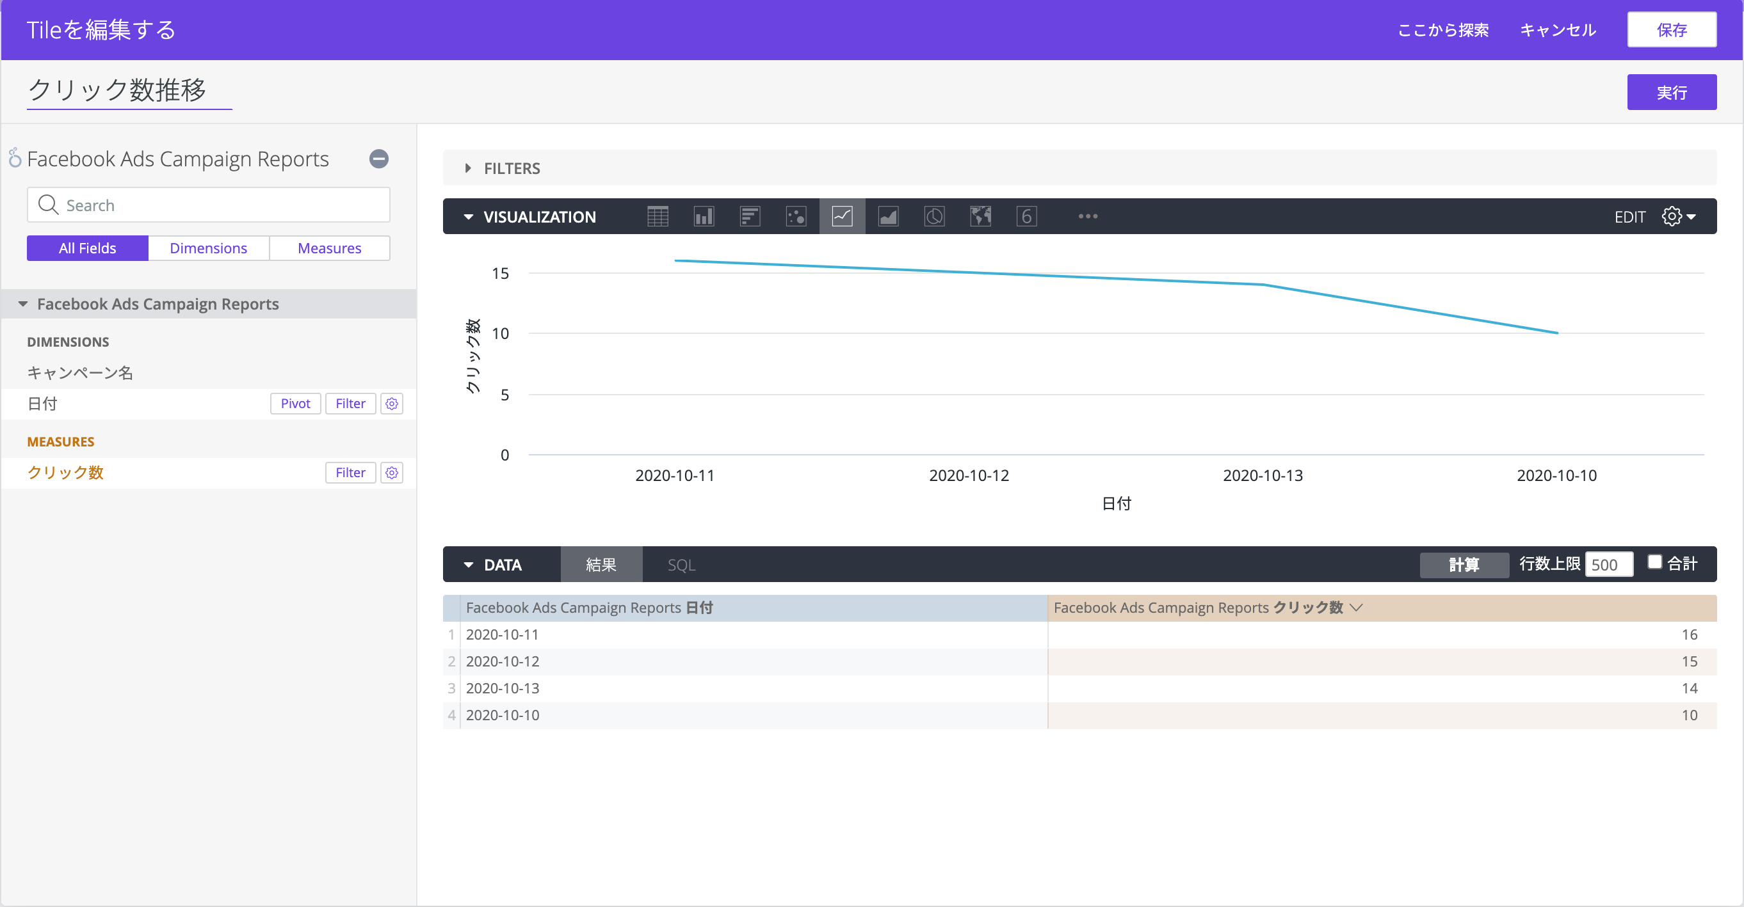Click the value 15 in the results table

coord(1688,661)
